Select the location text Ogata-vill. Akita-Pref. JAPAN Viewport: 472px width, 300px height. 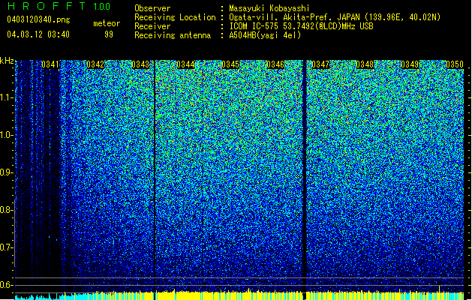click(294, 17)
